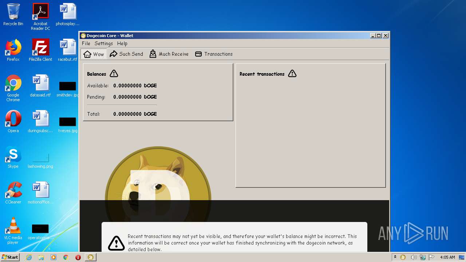
Task: Open the Much Receive tab
Action: tap(169, 54)
